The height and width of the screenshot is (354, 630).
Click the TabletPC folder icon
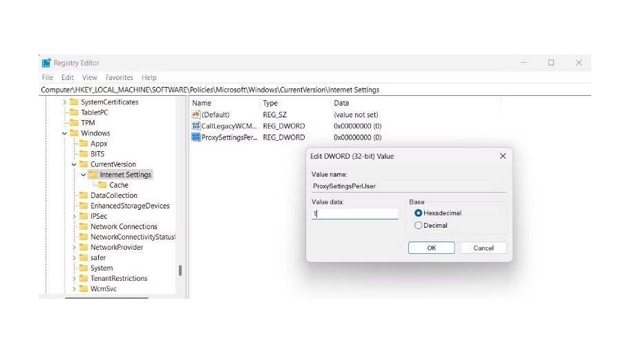(x=74, y=112)
